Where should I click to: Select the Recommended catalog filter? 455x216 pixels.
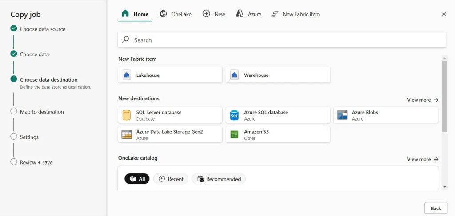point(219,179)
